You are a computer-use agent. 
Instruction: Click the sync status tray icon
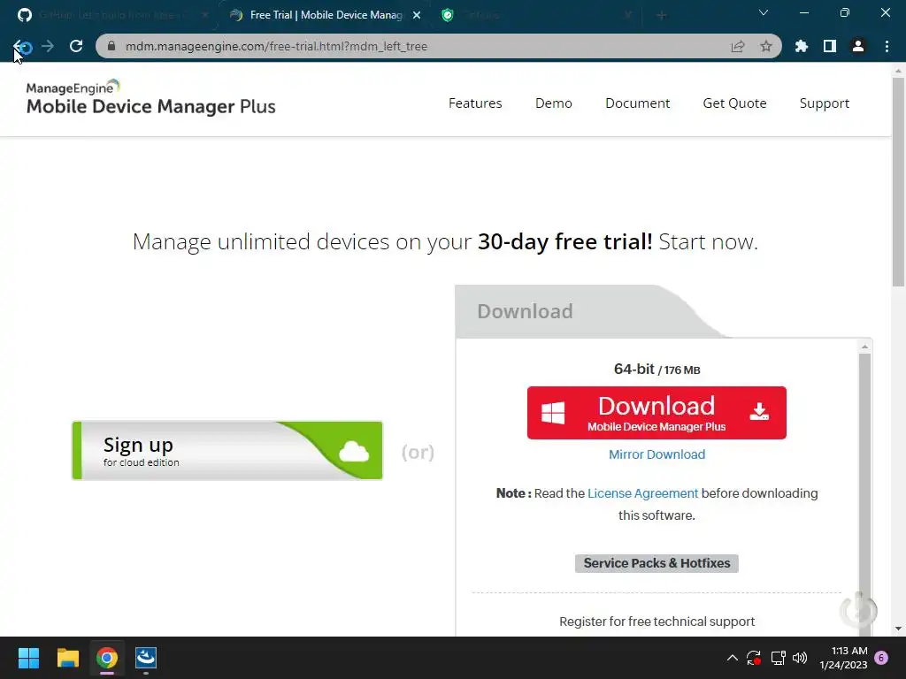pyautogui.click(x=754, y=658)
